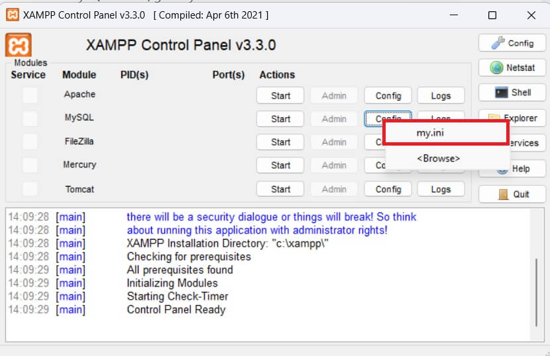This screenshot has width=550, height=356.
Task: Click the Apache Admin button
Action: coord(334,95)
